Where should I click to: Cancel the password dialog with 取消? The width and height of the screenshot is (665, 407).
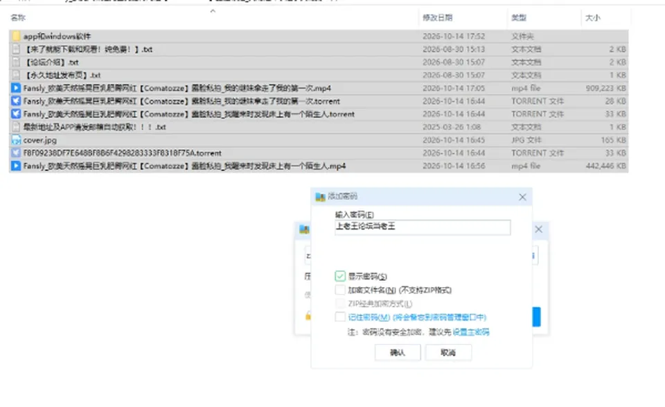448,352
